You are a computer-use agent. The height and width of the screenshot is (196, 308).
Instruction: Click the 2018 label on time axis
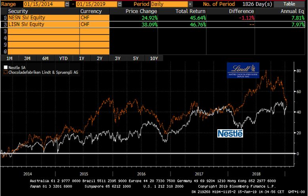coord(257,174)
